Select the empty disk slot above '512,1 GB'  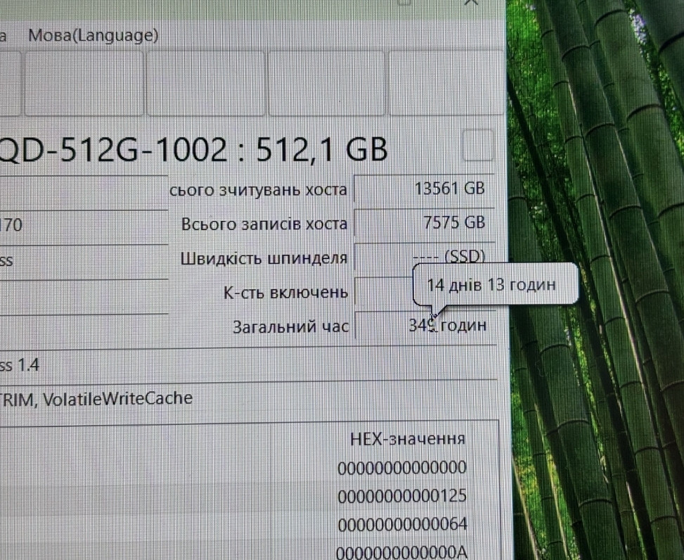pos(326,83)
